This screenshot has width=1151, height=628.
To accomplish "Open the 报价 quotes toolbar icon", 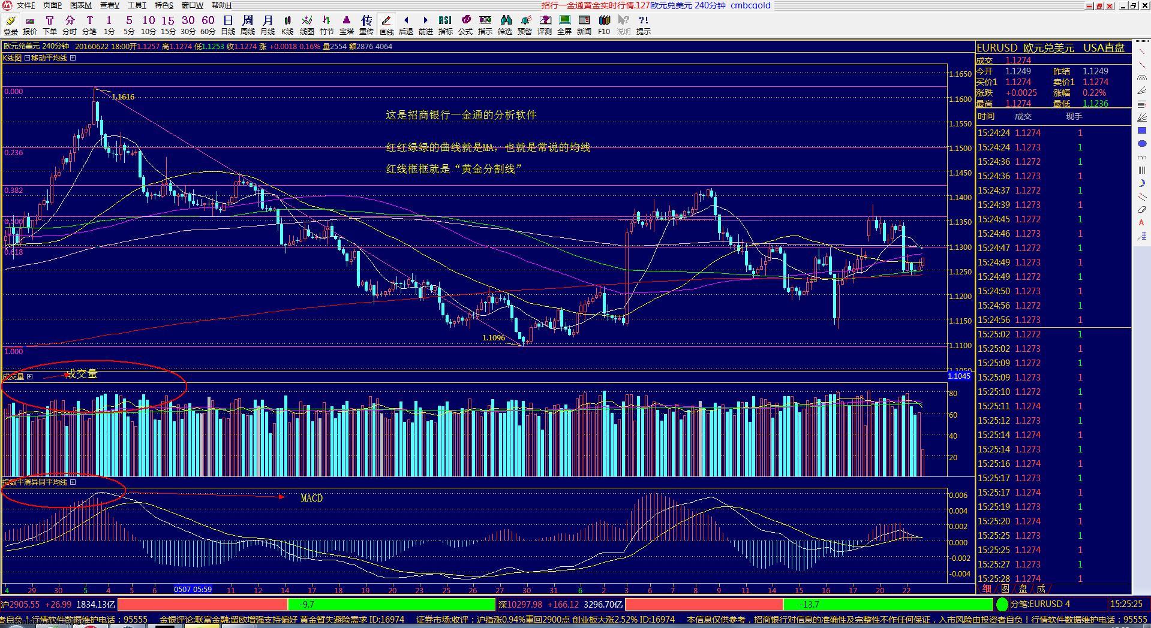I will pyautogui.click(x=30, y=25).
